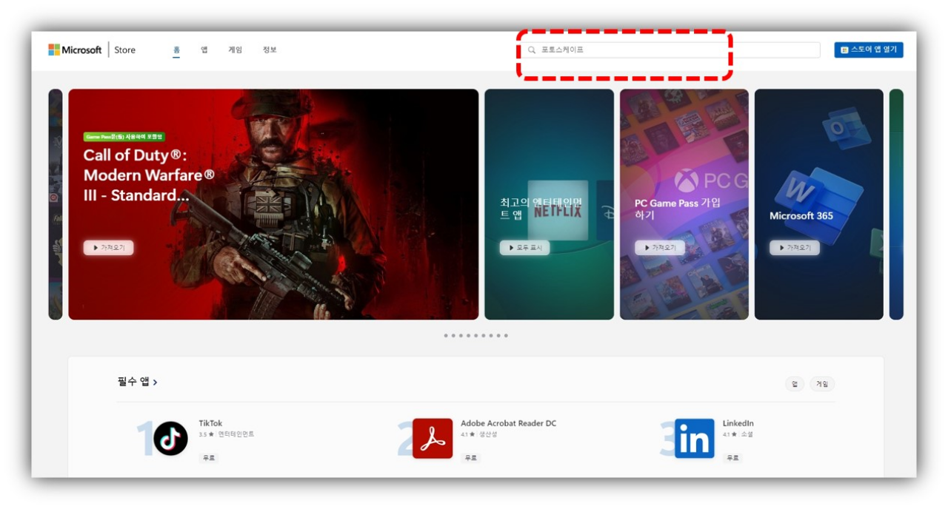The height and width of the screenshot is (509, 948).
Task: Filter essential list by 게임 pill
Action: click(x=822, y=384)
